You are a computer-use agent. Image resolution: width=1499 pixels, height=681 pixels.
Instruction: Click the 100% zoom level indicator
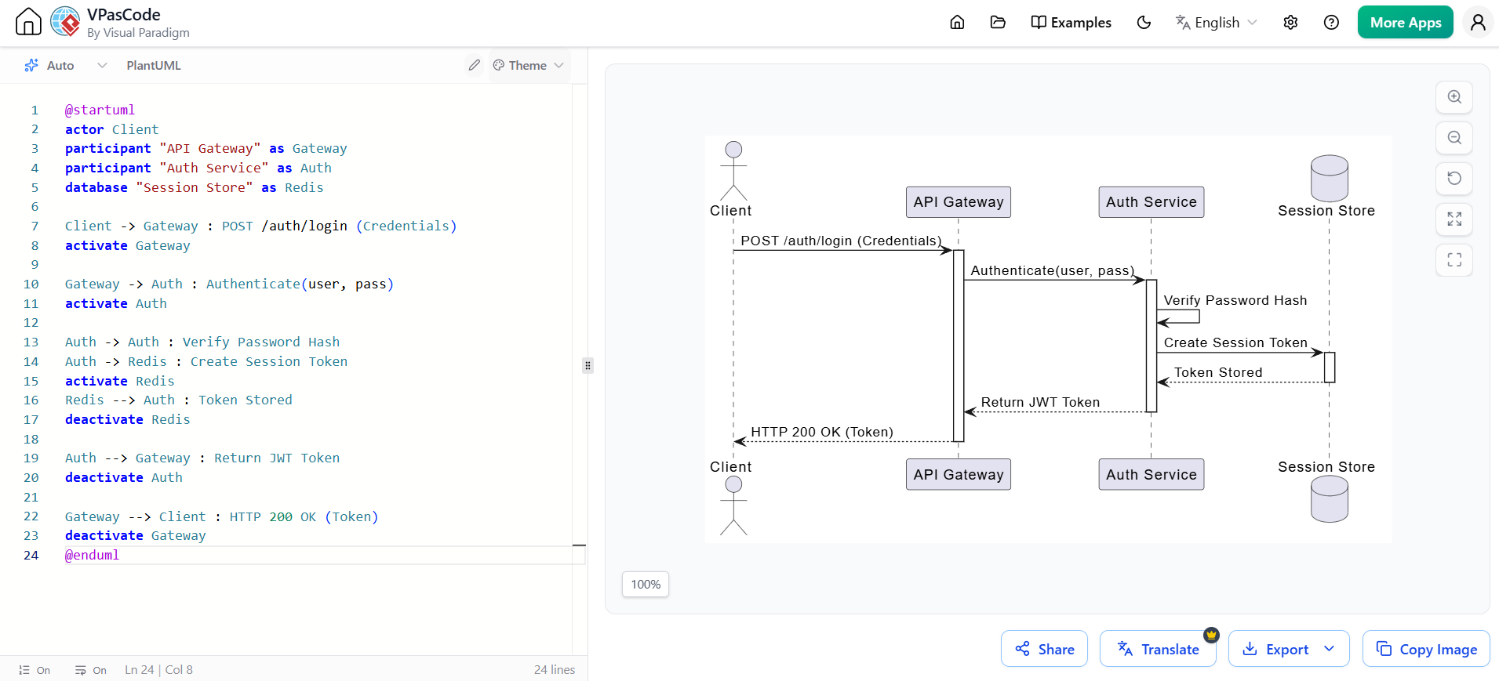(x=646, y=584)
